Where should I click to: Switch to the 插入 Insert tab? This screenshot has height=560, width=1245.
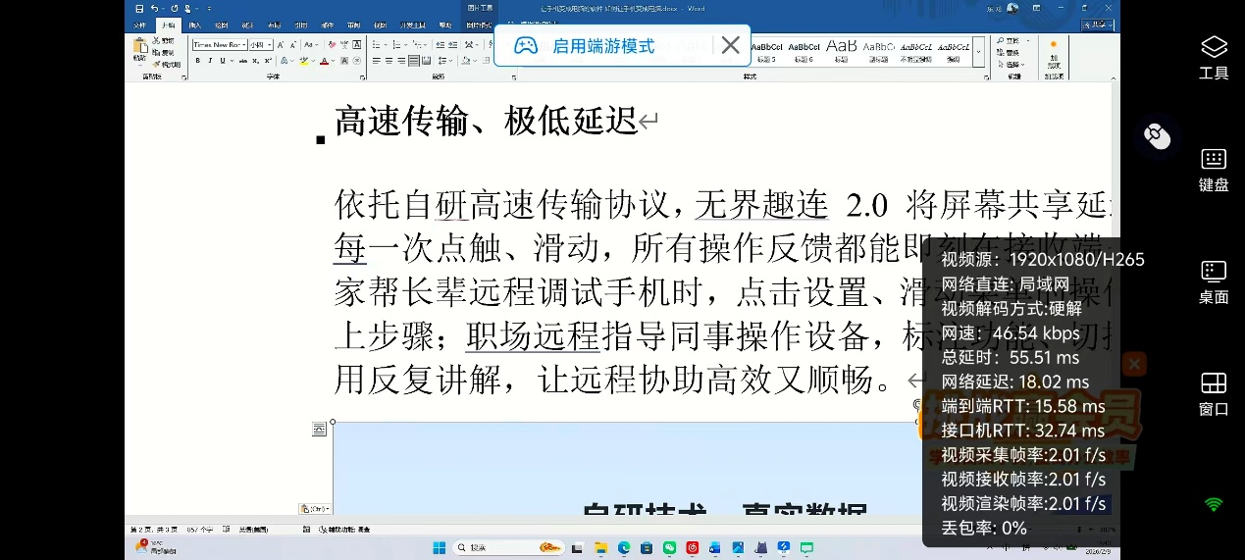[195, 25]
